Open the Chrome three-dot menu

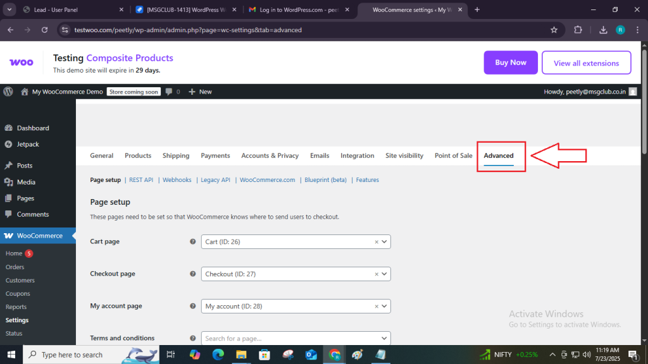(638, 30)
